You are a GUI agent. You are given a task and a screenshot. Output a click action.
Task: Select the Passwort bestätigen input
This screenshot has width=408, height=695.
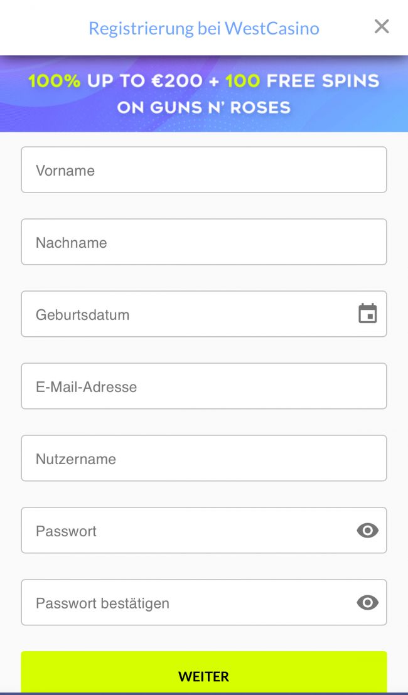pyautogui.click(x=188, y=603)
